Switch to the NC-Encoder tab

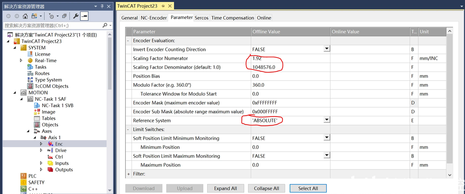click(154, 18)
